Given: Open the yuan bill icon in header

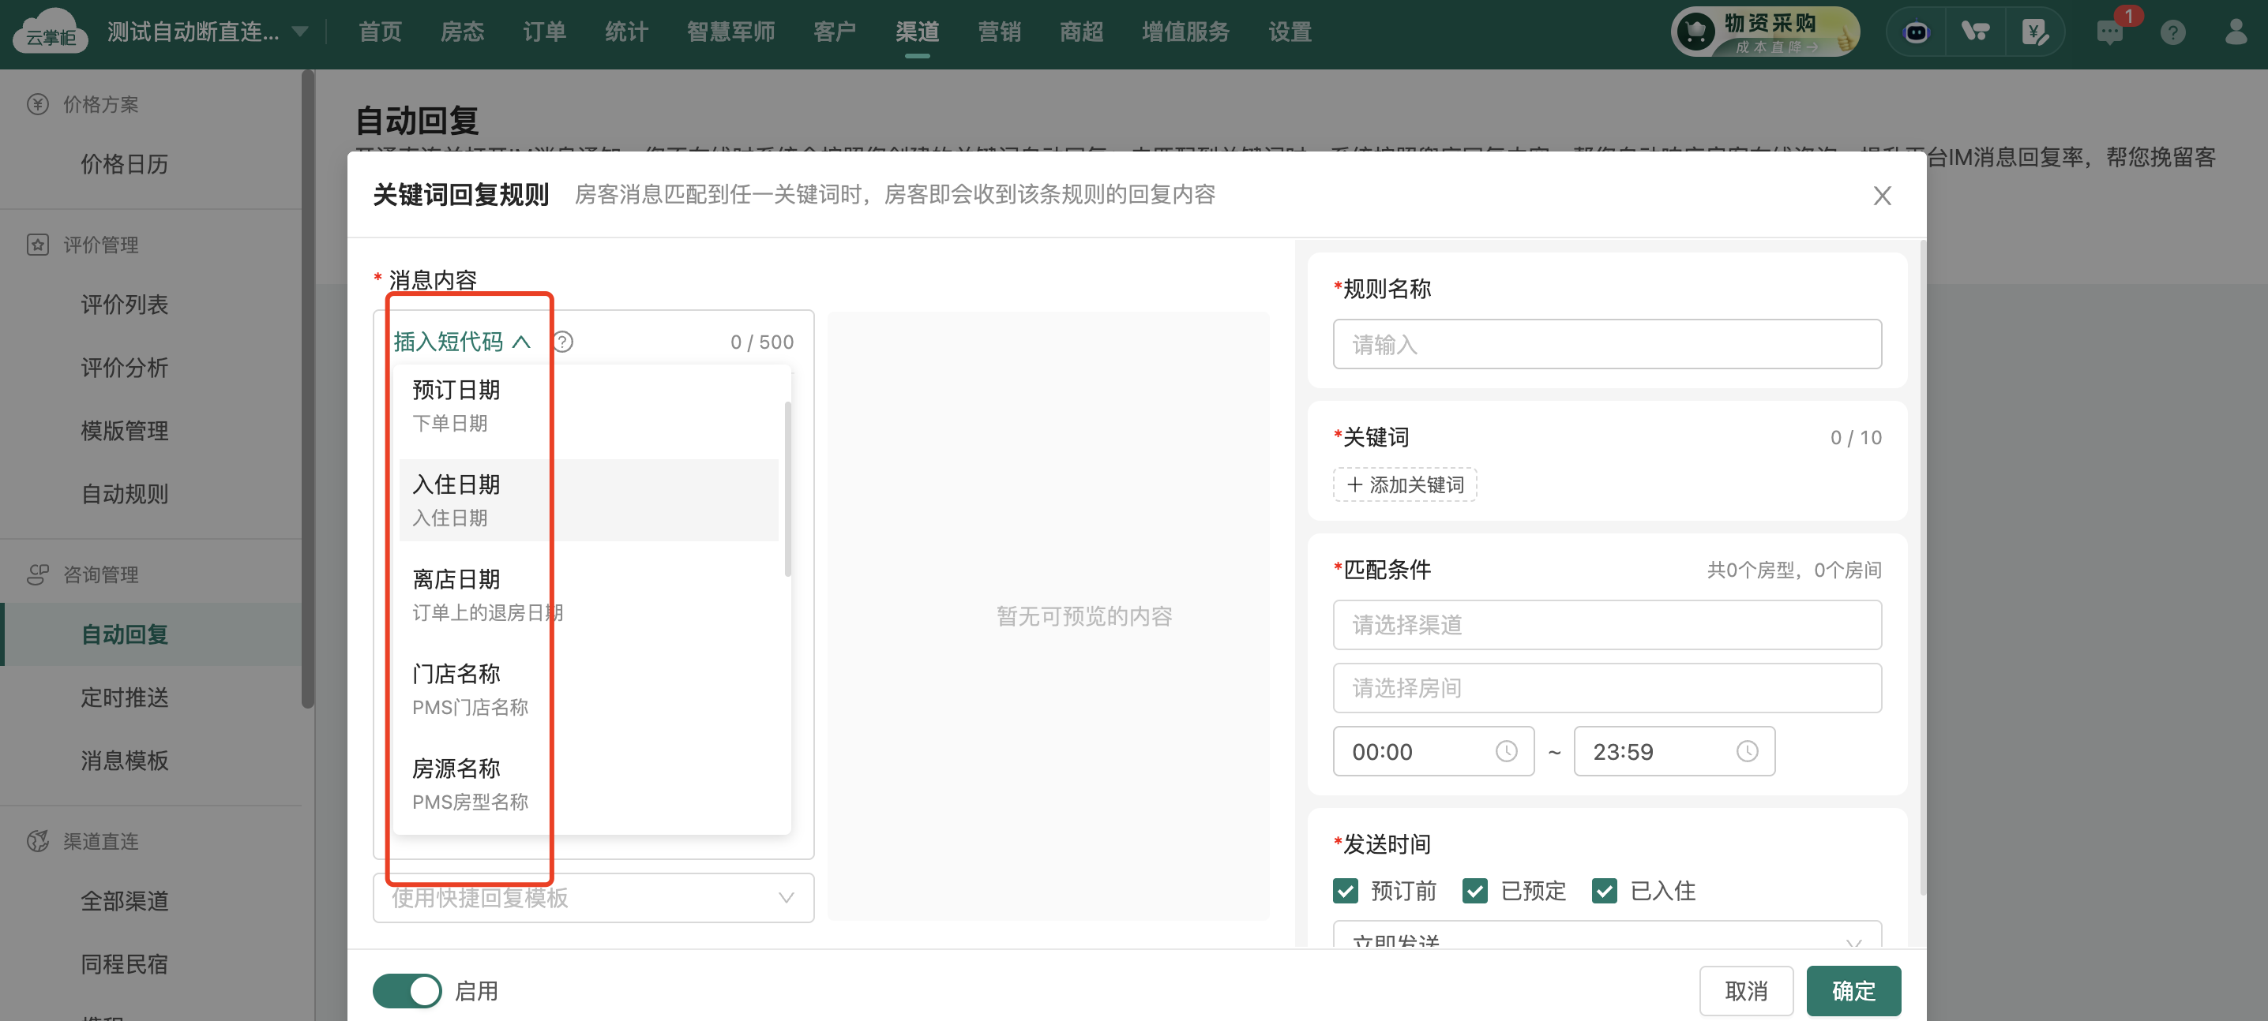Looking at the screenshot, I should (x=2035, y=32).
